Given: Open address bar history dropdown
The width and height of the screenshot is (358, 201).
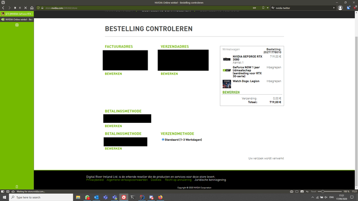Looking at the screenshot, I should tap(268, 8).
